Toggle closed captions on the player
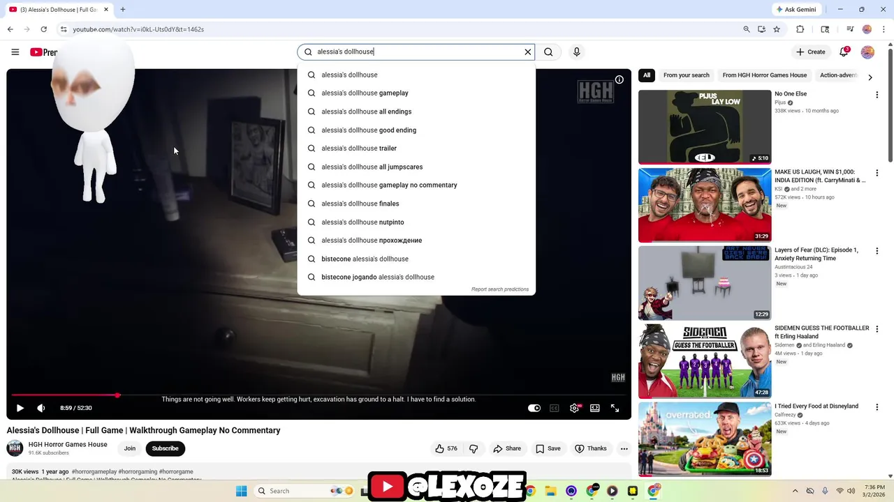Viewport: 894px width, 502px height. click(555, 408)
